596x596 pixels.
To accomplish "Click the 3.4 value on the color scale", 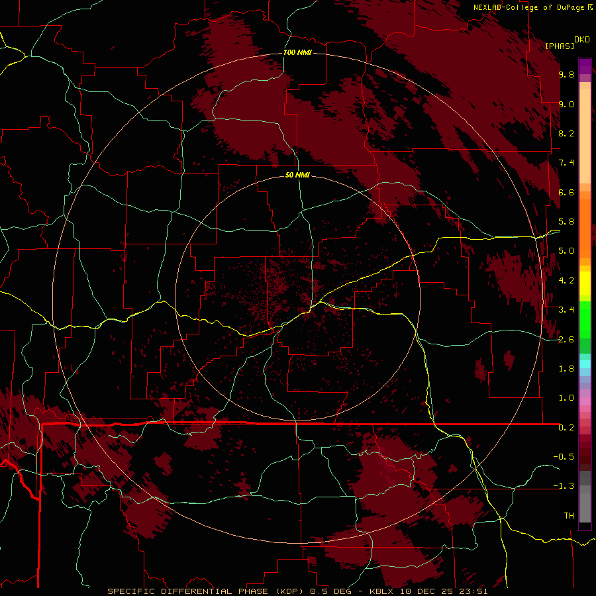I will 566,310.
